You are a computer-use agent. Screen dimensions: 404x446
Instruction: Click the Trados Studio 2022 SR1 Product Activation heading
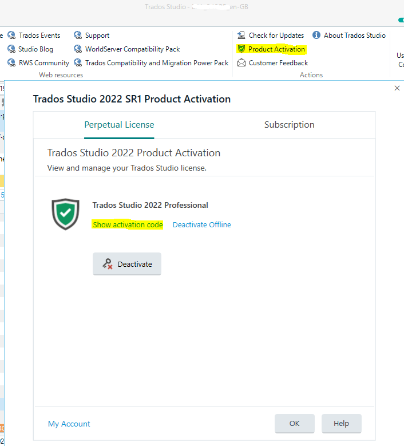[132, 99]
